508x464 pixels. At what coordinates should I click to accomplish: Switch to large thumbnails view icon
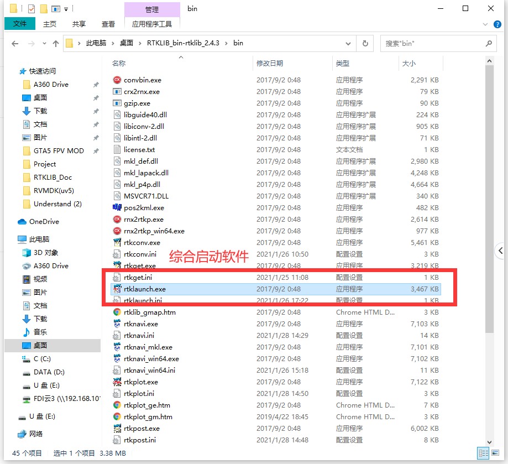click(495, 453)
